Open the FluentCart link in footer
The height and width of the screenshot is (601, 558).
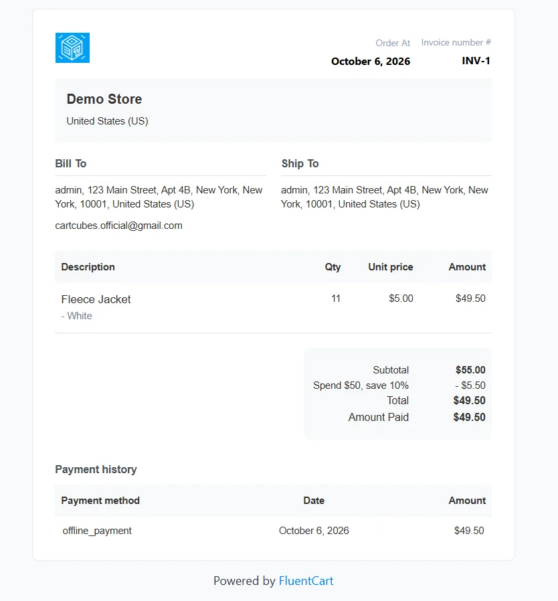(306, 581)
